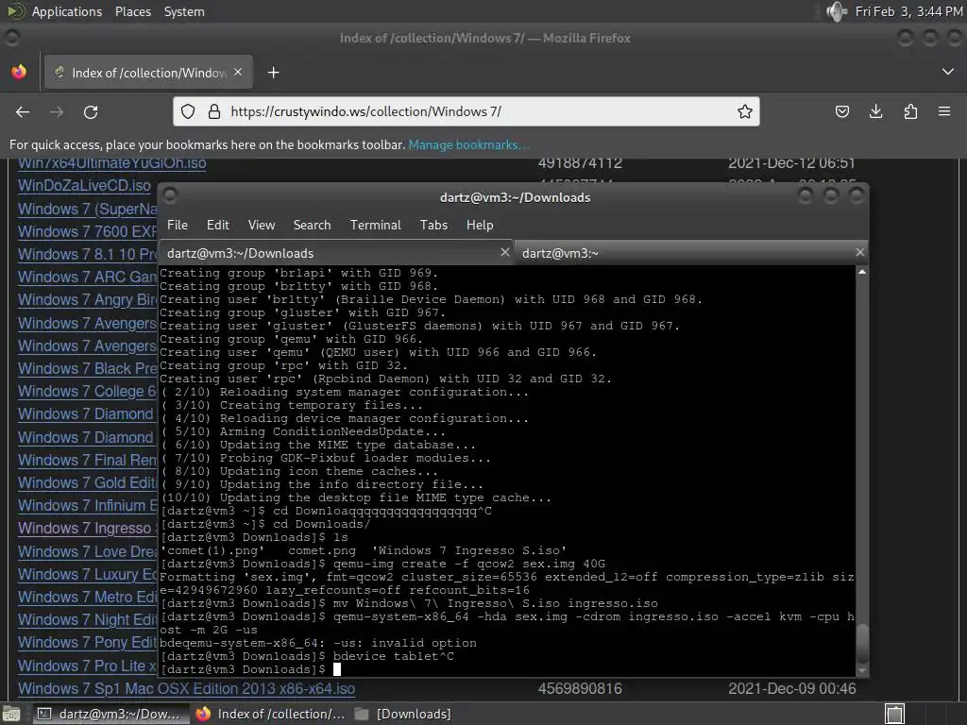The image size is (967, 725).
Task: Switch to Downloads folder in taskbar
Action: tap(403, 714)
